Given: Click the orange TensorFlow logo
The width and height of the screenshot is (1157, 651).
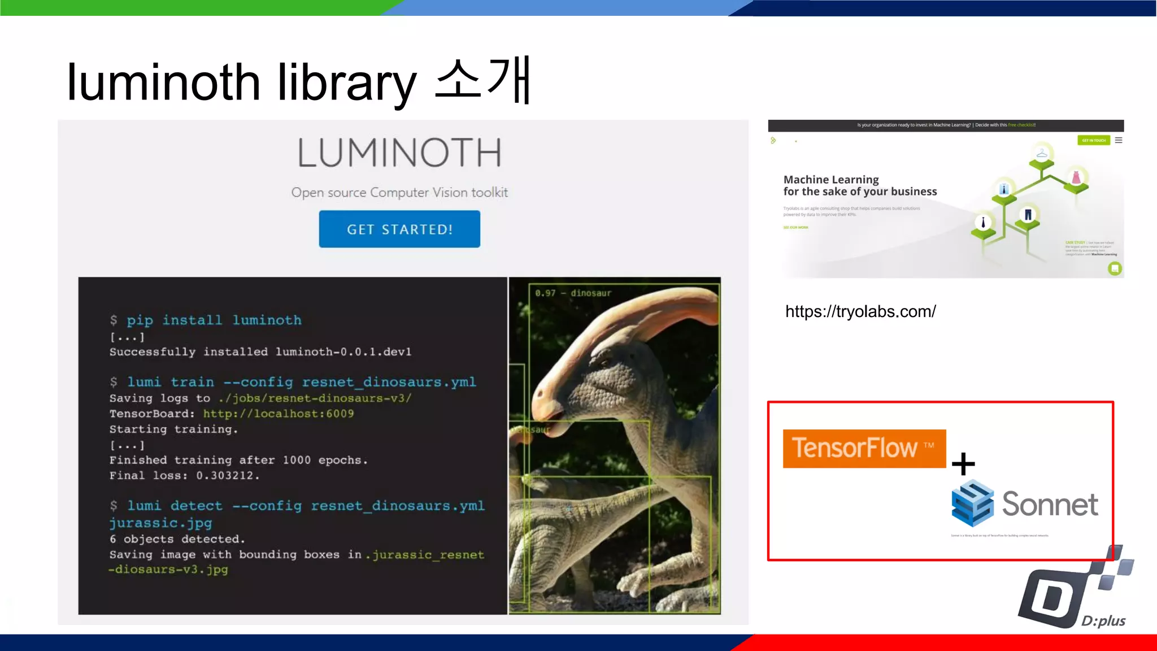Looking at the screenshot, I should tap(864, 449).
